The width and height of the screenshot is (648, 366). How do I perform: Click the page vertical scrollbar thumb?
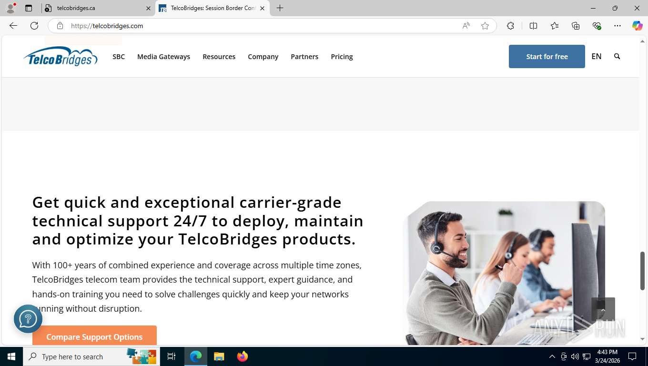pyautogui.click(x=642, y=271)
